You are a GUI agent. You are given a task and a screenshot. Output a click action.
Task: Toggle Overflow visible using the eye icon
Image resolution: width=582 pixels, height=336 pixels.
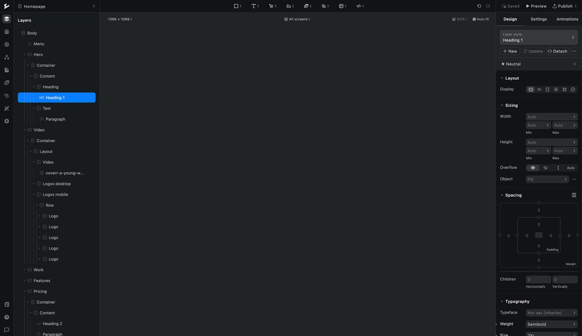(532, 167)
